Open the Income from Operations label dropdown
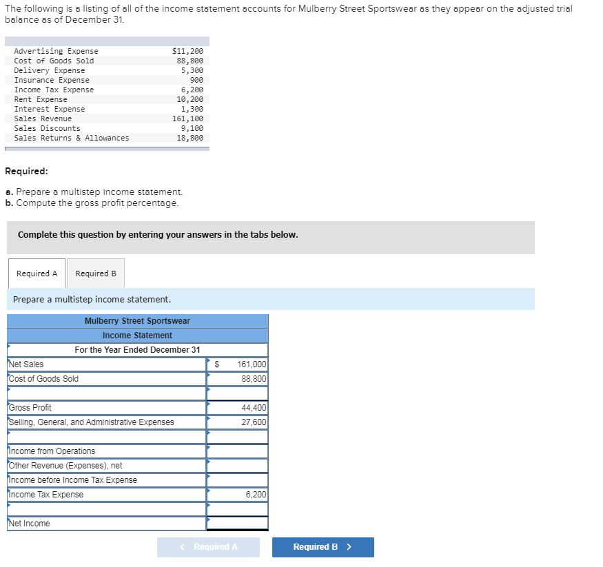The image size is (603, 567). point(107,451)
